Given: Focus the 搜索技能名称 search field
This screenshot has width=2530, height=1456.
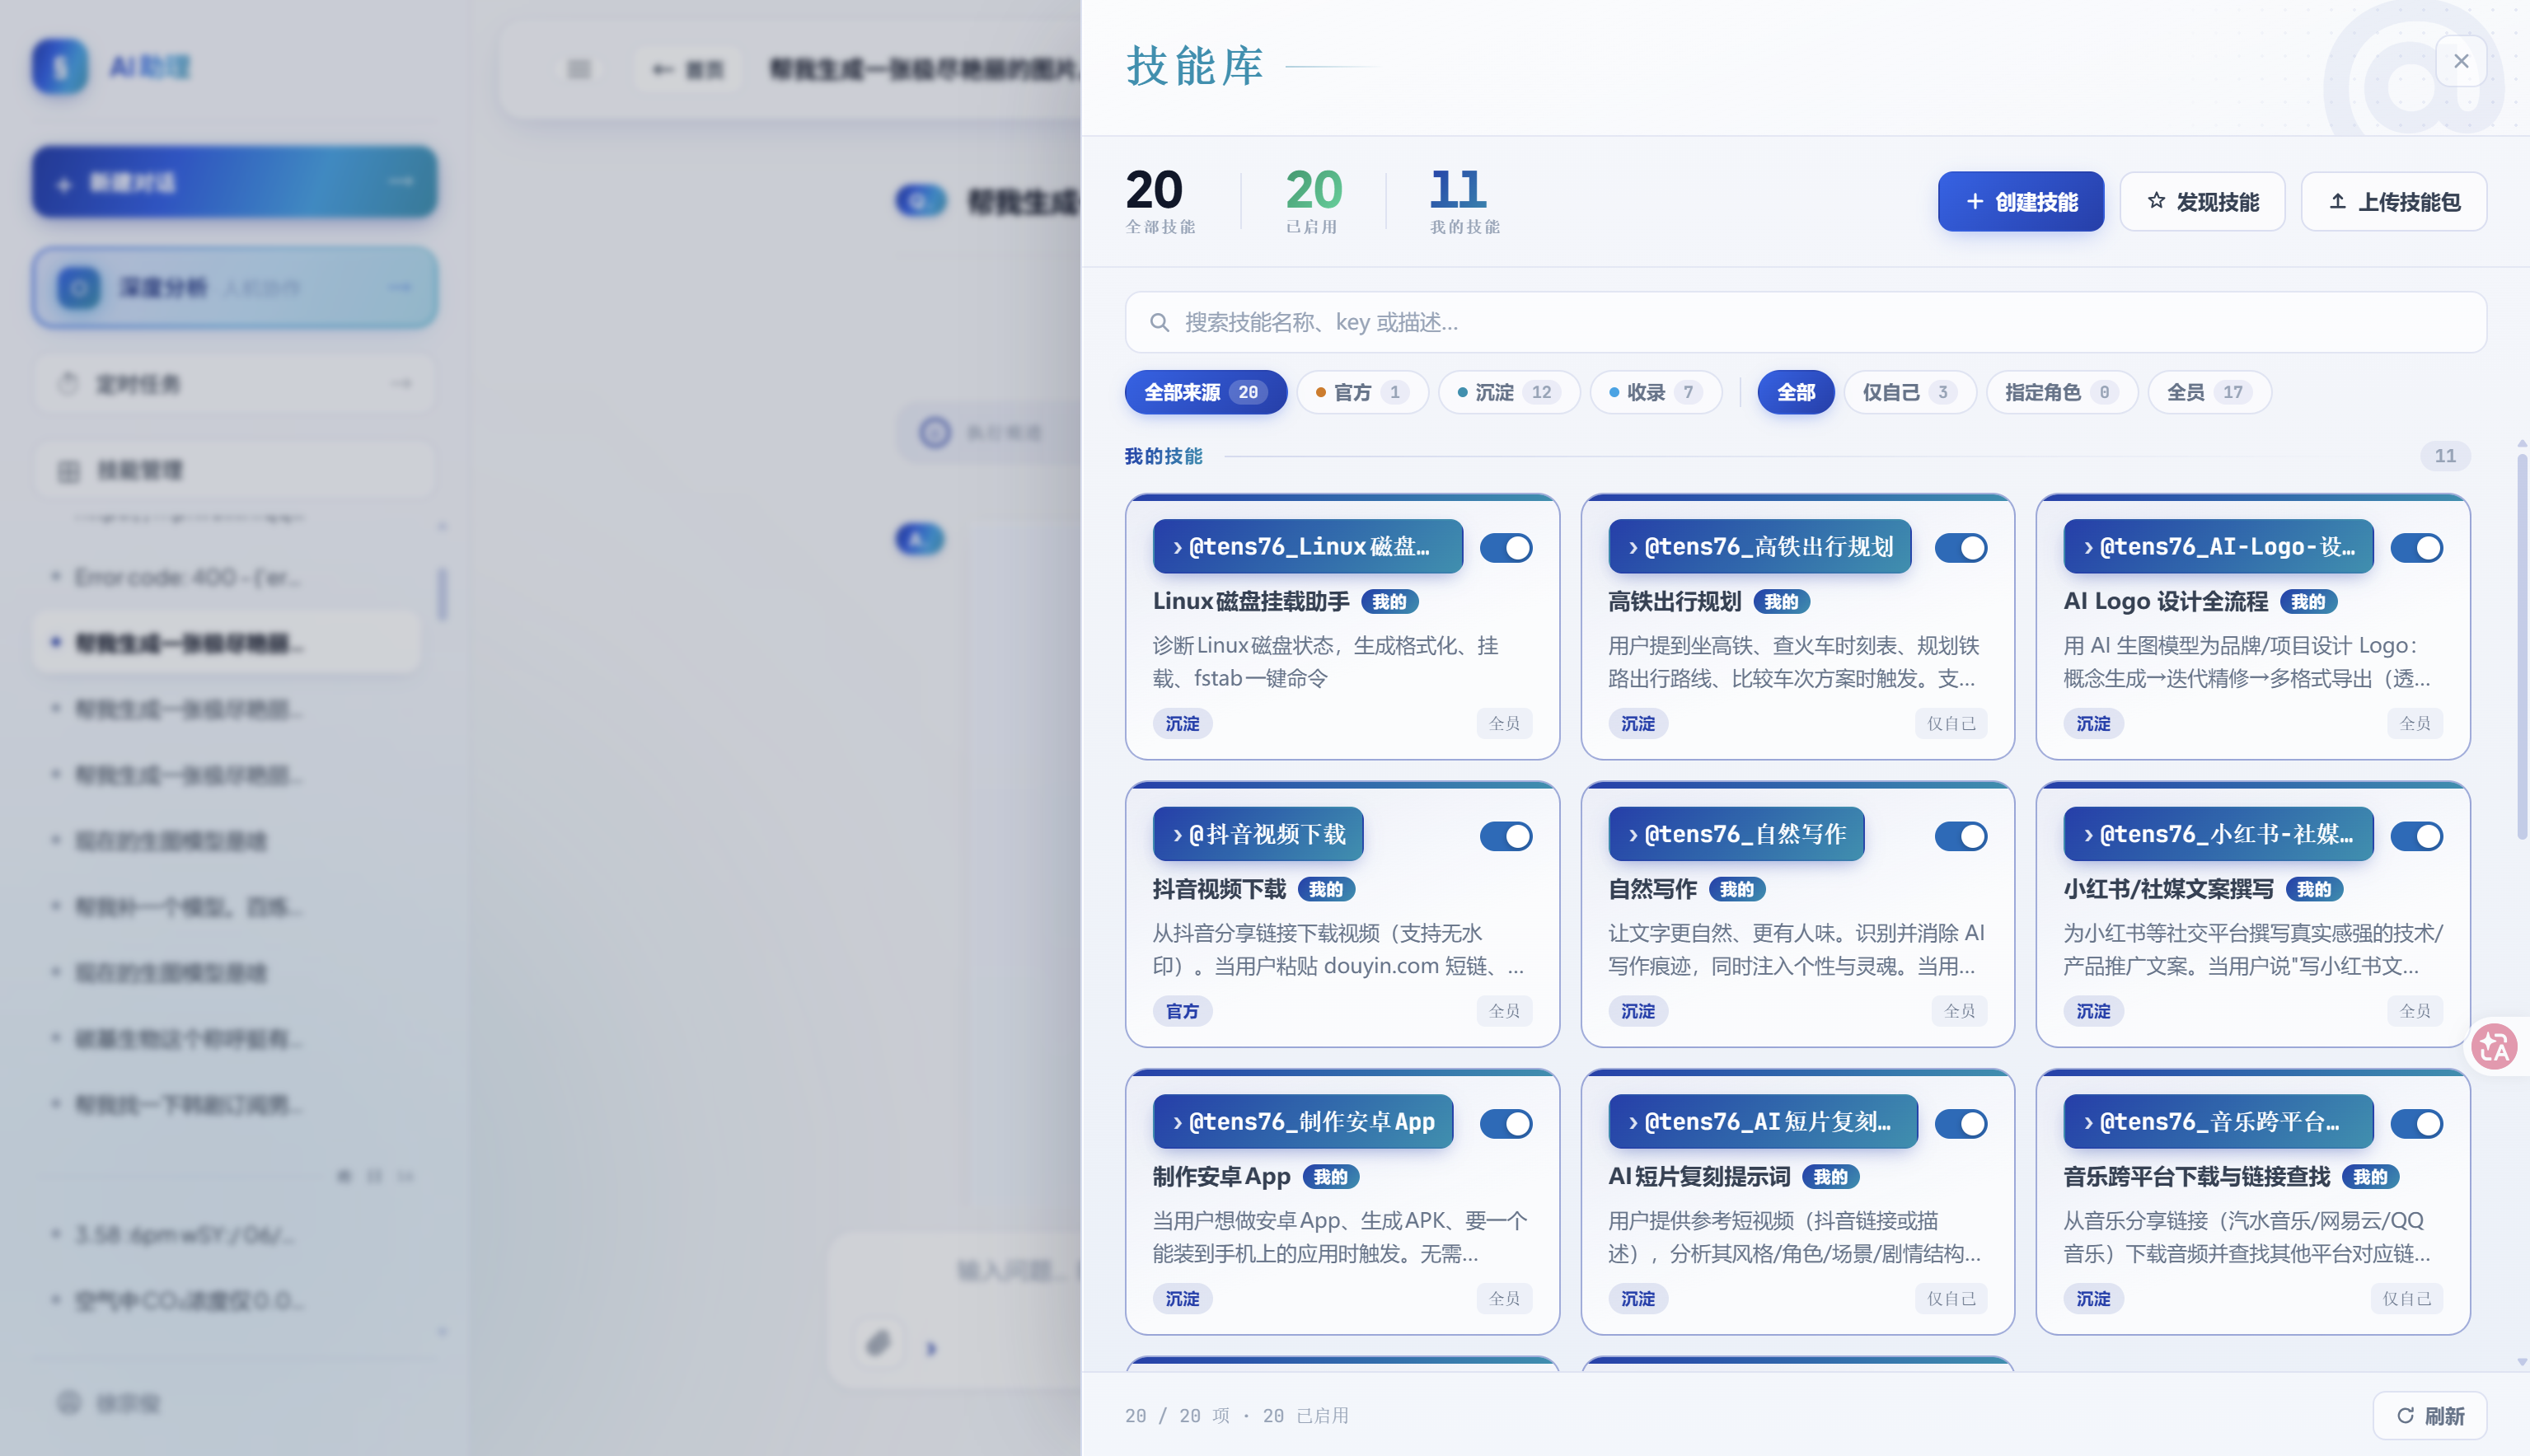Looking at the screenshot, I should click(1805, 322).
